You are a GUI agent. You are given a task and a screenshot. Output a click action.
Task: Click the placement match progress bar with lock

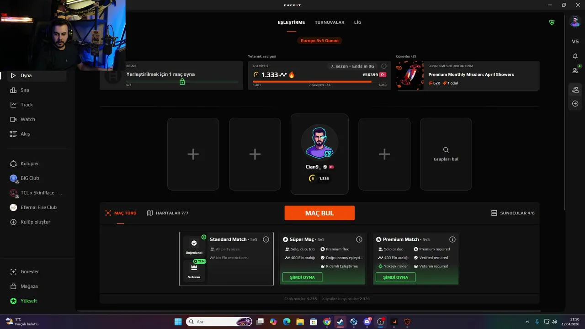(x=182, y=82)
